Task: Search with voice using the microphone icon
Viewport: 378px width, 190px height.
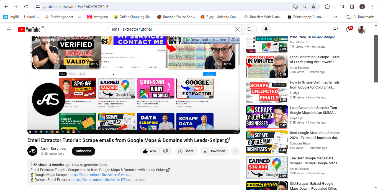Action: click(x=266, y=29)
